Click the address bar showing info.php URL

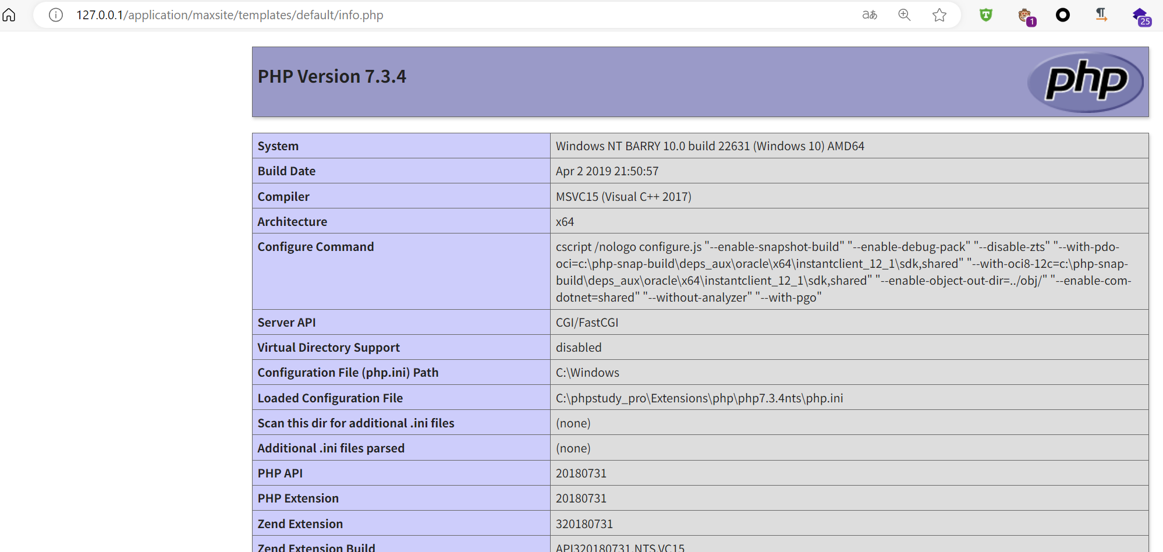(x=229, y=15)
